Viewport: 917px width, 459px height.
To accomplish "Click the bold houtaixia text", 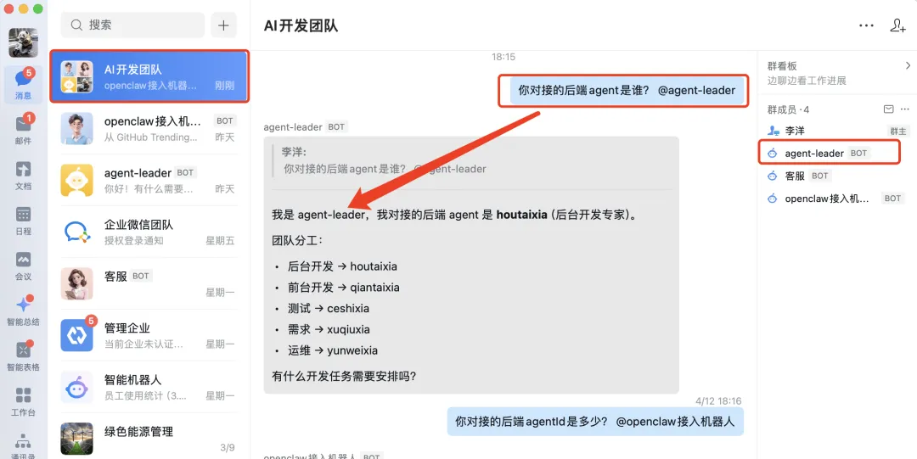I will [521, 215].
